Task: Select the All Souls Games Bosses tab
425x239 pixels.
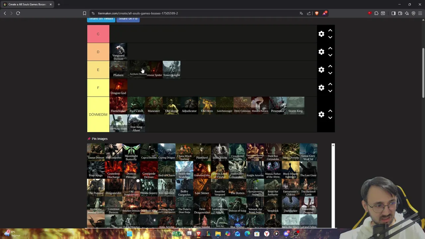Action: 28,4
